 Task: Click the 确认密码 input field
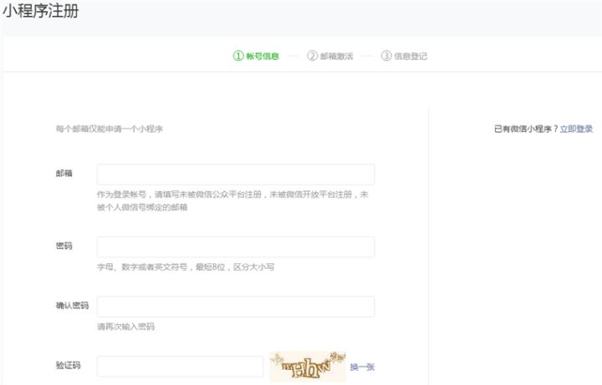point(235,306)
